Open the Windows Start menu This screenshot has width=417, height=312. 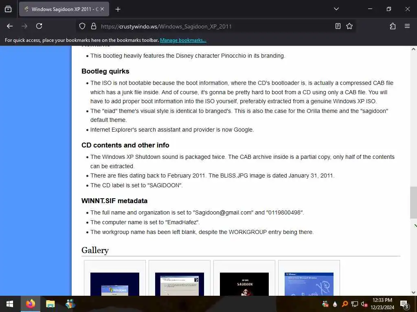click(x=10, y=304)
